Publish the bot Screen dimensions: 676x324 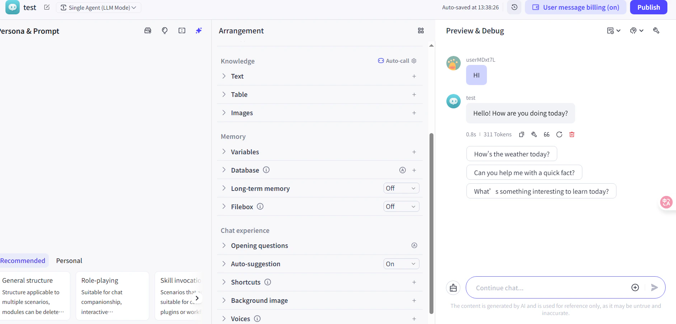[x=648, y=7]
